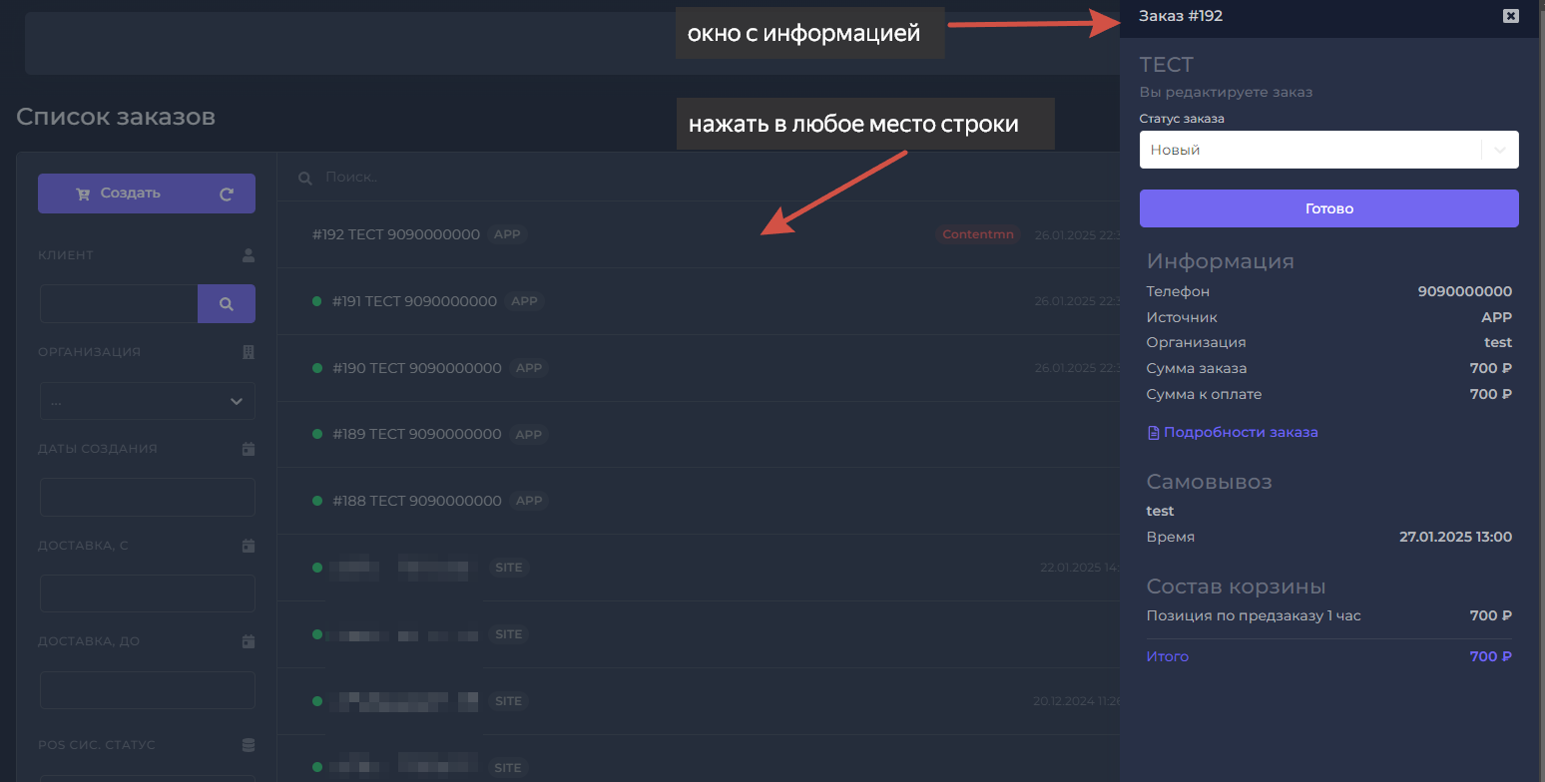Click the Организация value test in the panel
Image resolution: width=1545 pixels, height=782 pixels.
coord(1498,342)
